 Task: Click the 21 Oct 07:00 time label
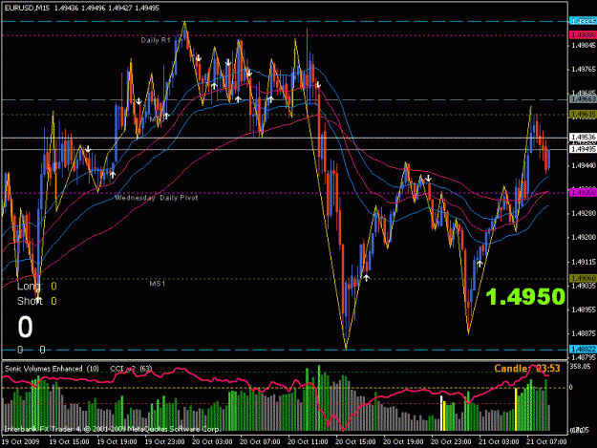(546, 442)
